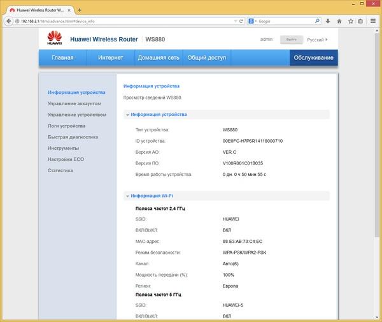Open Настройки ECO in sidebar
This screenshot has width=382, height=322.
coord(66,159)
